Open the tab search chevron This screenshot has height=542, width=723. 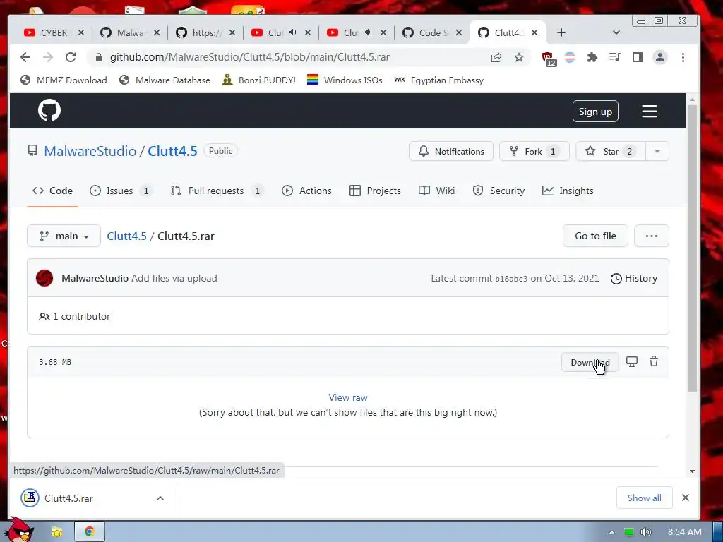(x=616, y=32)
